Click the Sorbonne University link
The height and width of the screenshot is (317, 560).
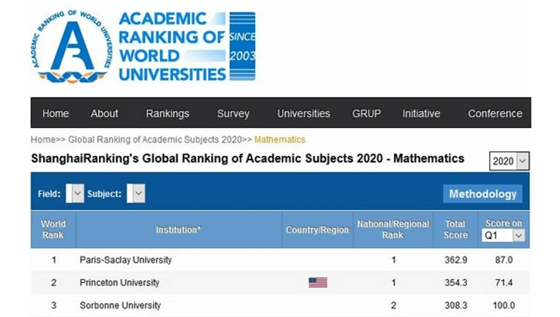pos(120,306)
